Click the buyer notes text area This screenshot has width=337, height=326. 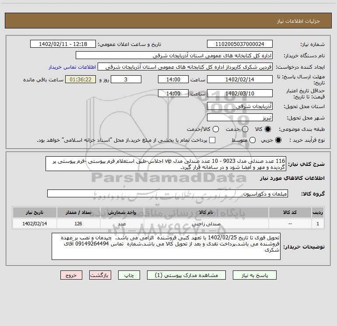166,246
